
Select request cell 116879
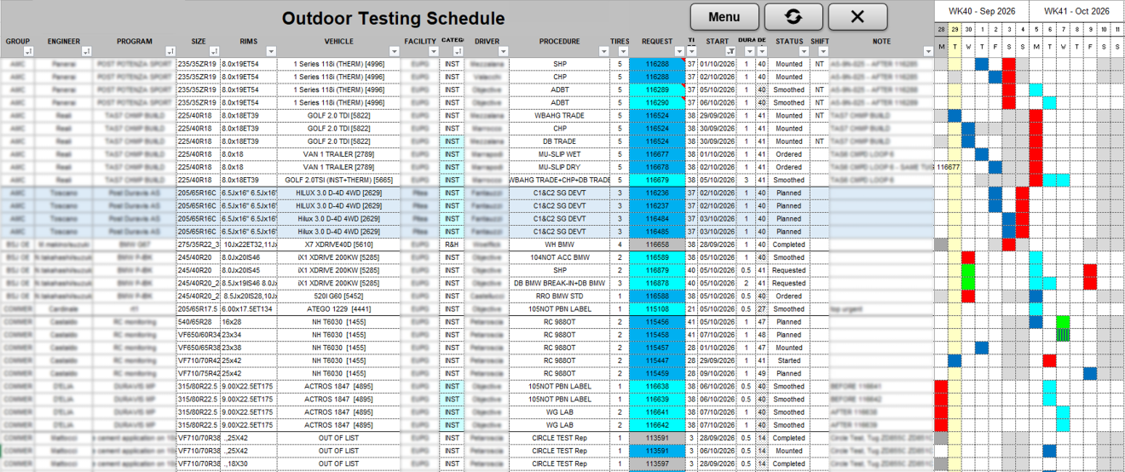point(657,270)
